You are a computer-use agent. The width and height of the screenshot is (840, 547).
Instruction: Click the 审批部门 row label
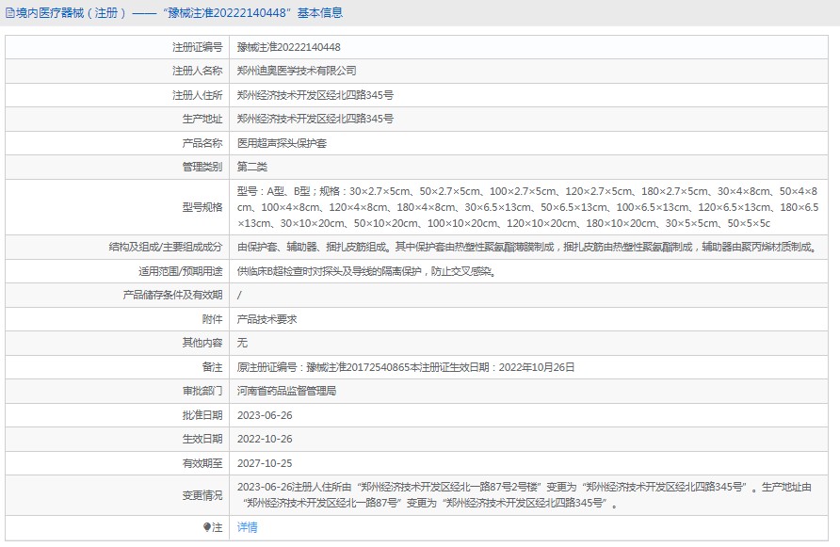coord(202,391)
